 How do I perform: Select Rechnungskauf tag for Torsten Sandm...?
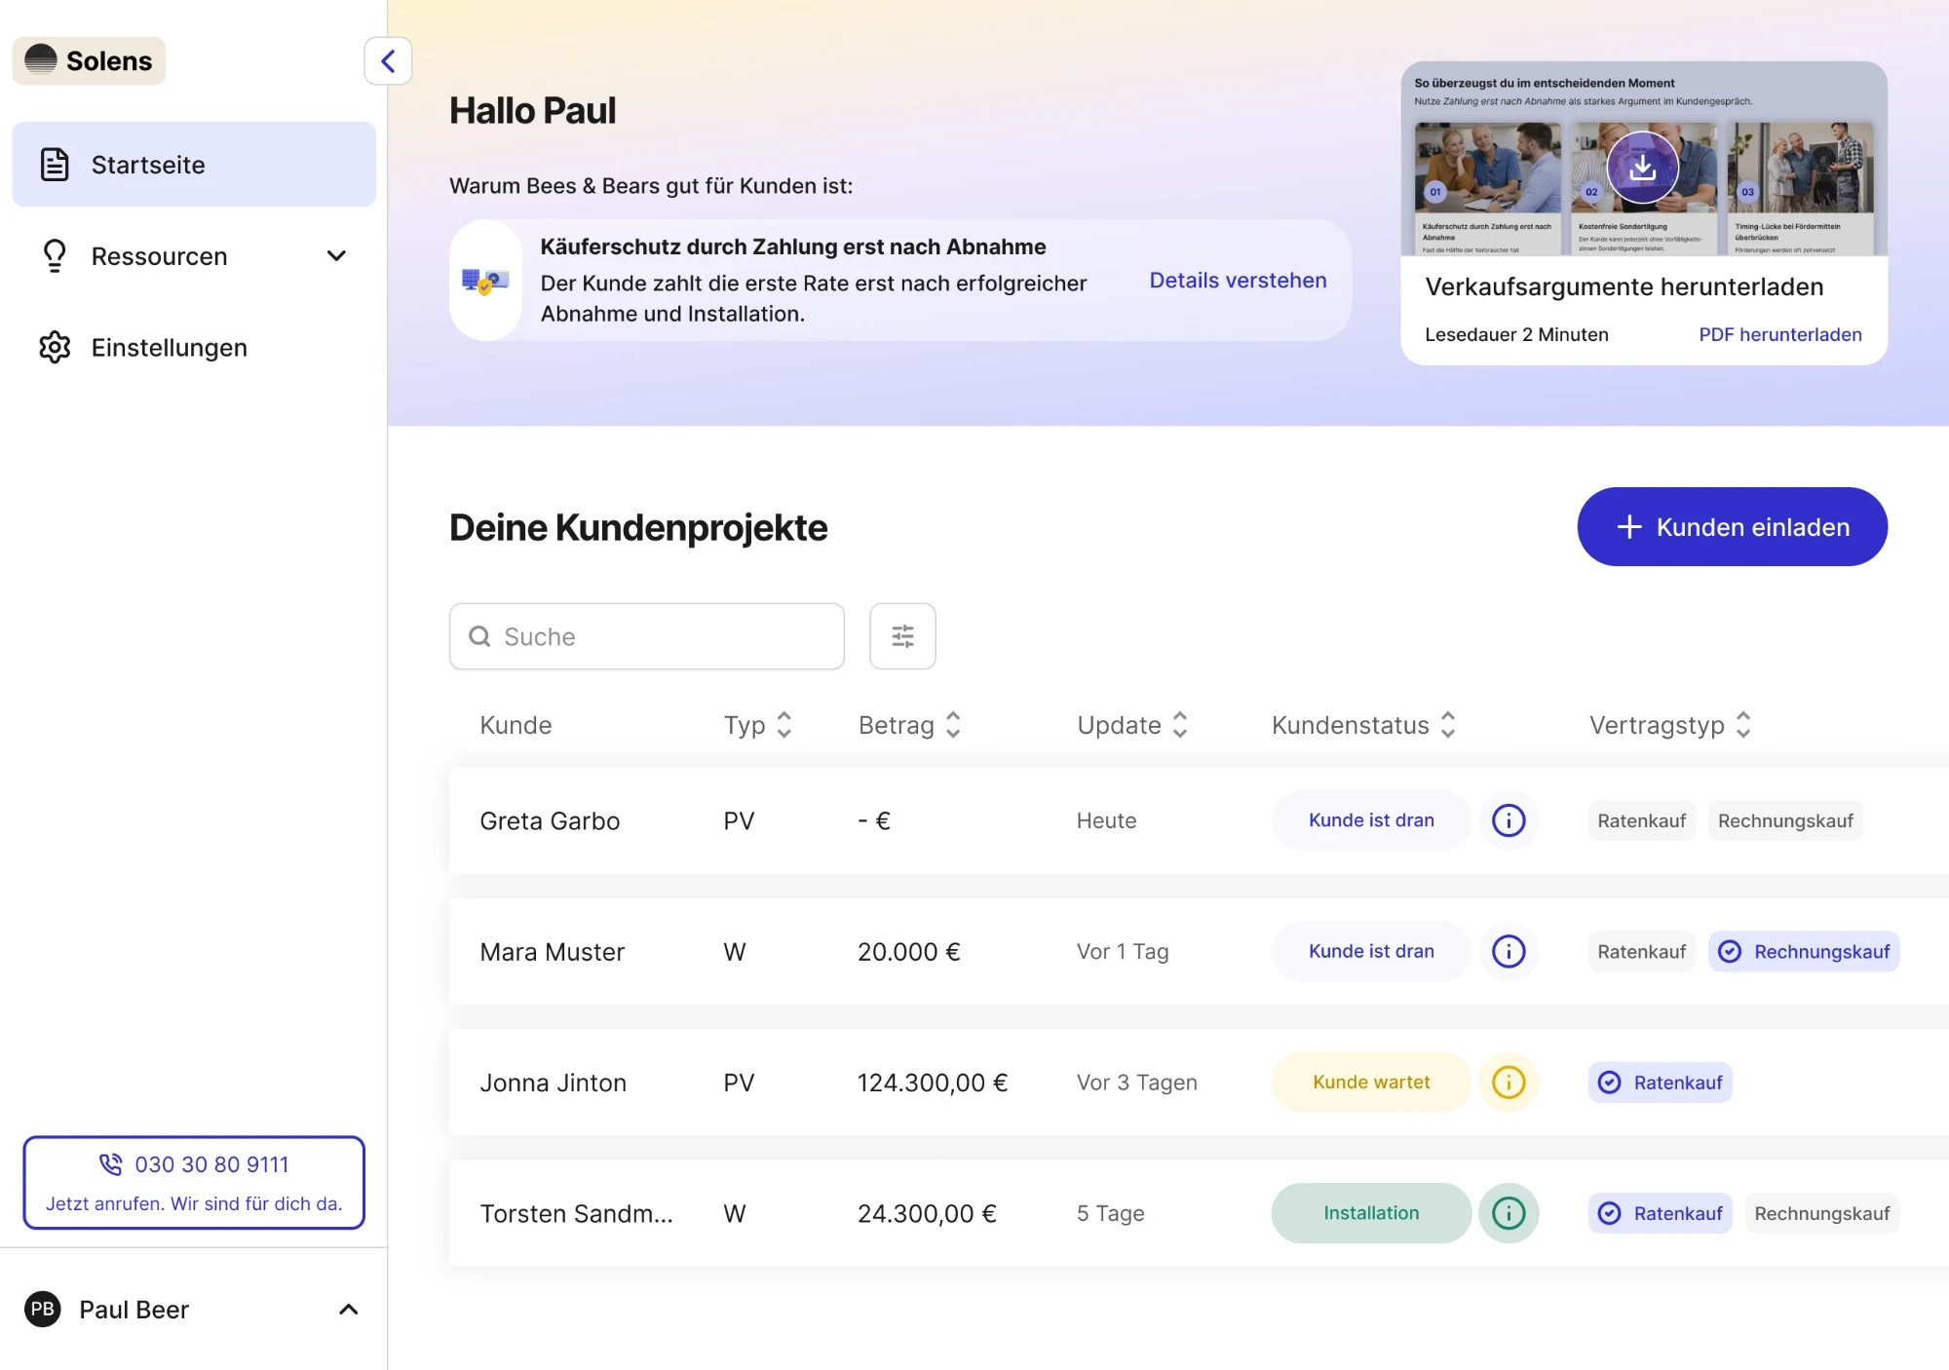click(1821, 1213)
